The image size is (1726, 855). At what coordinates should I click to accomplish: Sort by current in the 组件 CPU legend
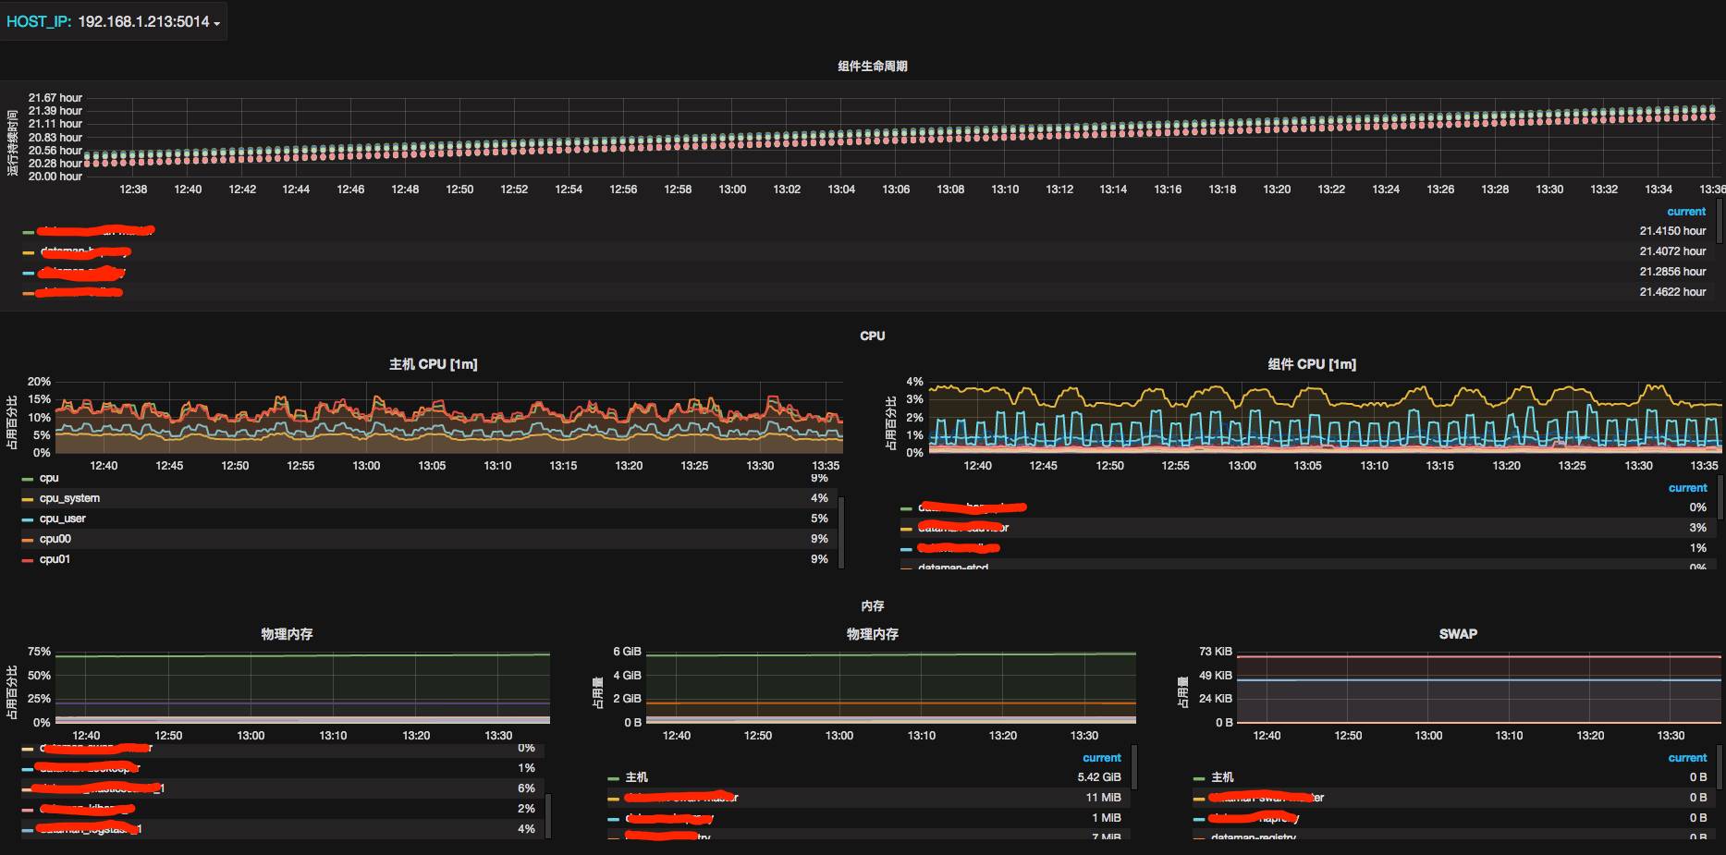(1687, 488)
